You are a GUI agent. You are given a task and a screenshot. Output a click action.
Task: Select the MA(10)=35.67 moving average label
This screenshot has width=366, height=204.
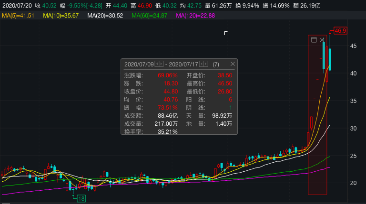tap(61, 16)
